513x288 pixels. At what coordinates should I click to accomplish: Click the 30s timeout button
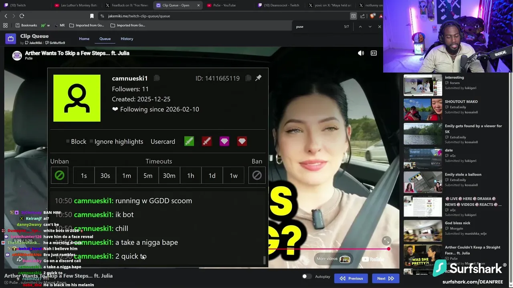105,176
